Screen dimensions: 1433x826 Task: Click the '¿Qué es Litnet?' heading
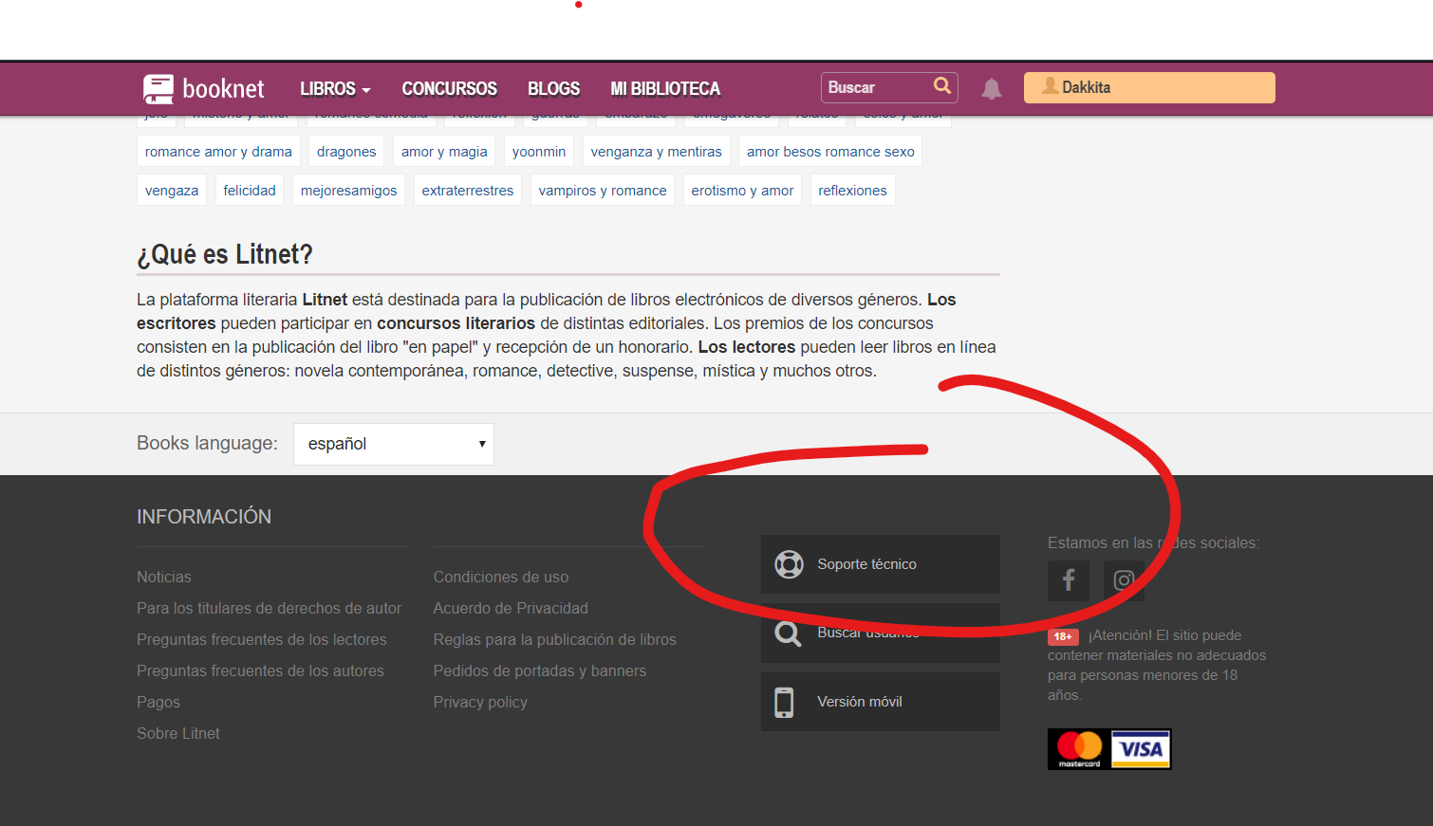pos(225,254)
